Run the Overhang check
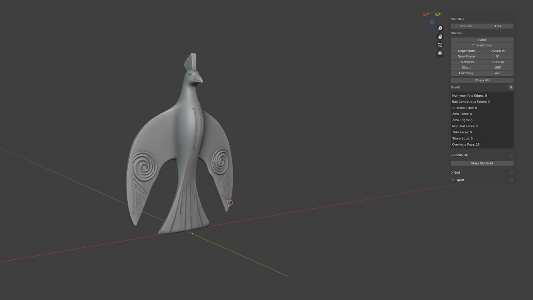Viewport: 533px width, 300px height. pos(466,73)
